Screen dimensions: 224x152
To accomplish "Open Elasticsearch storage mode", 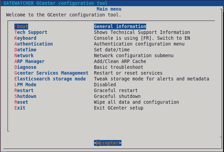I will 50,79.
